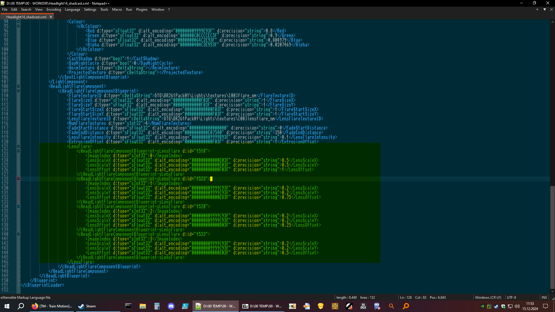Collapse the HeadLightFlareComponent fold on line 108
This screenshot has width=555, height=312.
click(18, 86)
